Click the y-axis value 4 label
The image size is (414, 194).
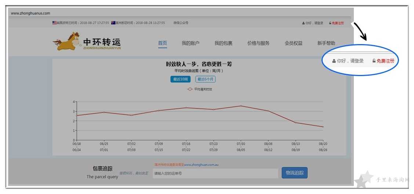click(74, 102)
